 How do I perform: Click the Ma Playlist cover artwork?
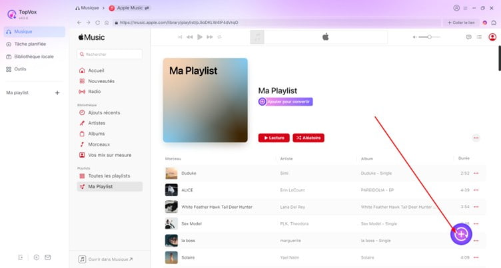[205, 100]
